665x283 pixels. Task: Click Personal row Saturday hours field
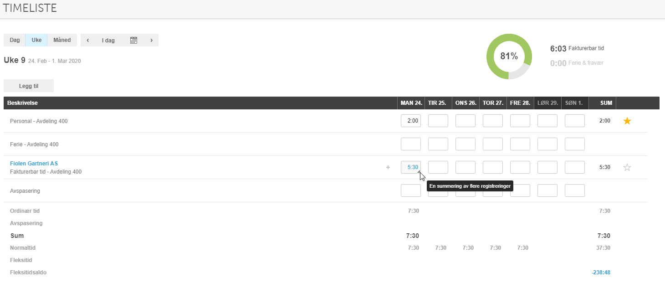[x=547, y=121]
